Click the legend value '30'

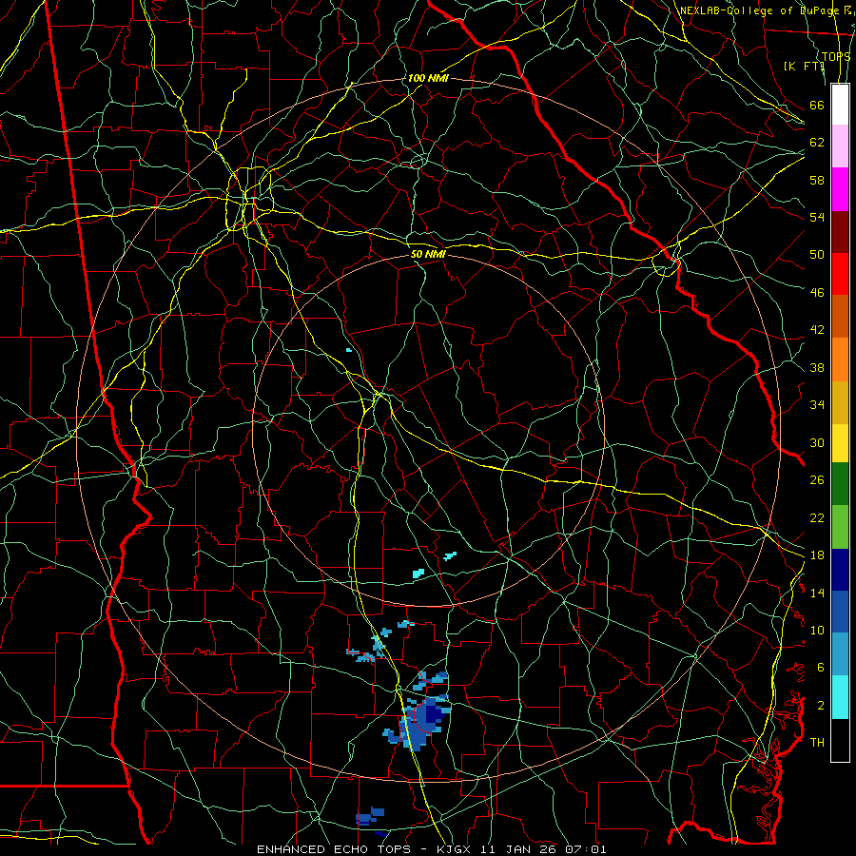pyautogui.click(x=817, y=442)
